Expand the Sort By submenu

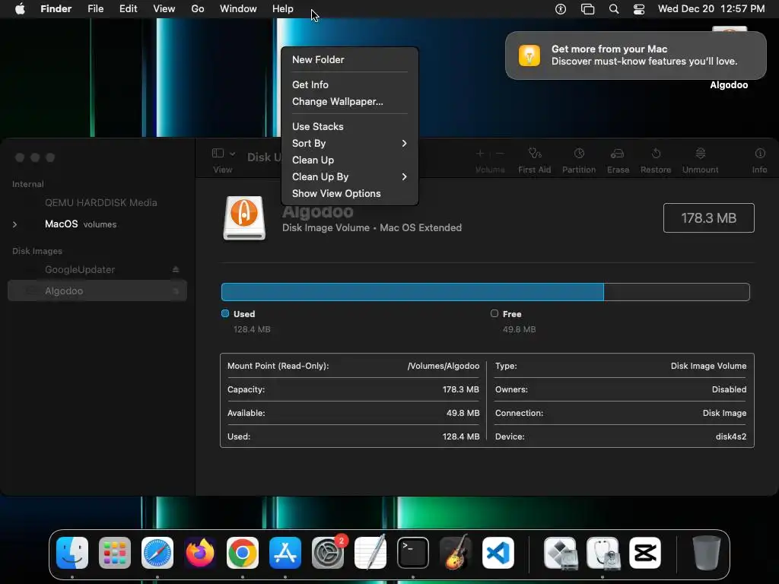pyautogui.click(x=350, y=143)
